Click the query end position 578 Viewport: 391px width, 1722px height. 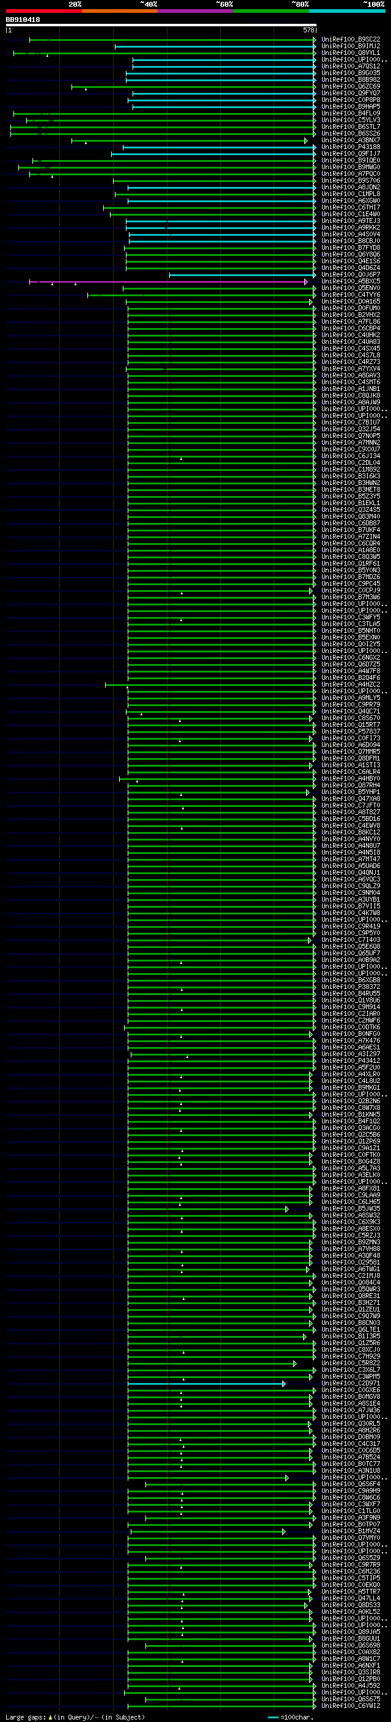309,30
